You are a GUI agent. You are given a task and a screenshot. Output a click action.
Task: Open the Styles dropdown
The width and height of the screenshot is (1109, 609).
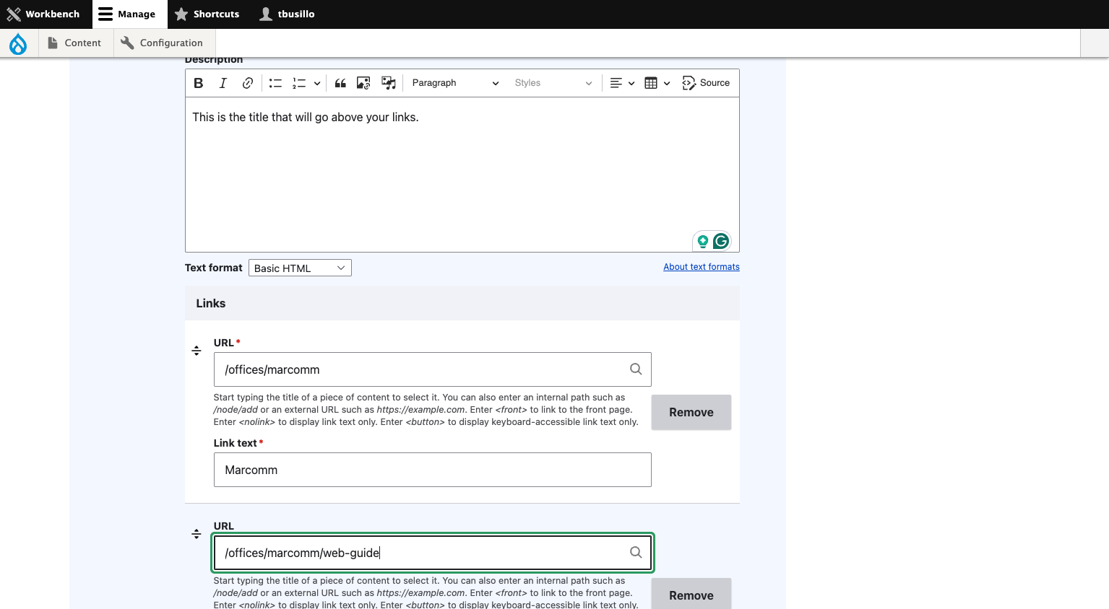tap(553, 83)
